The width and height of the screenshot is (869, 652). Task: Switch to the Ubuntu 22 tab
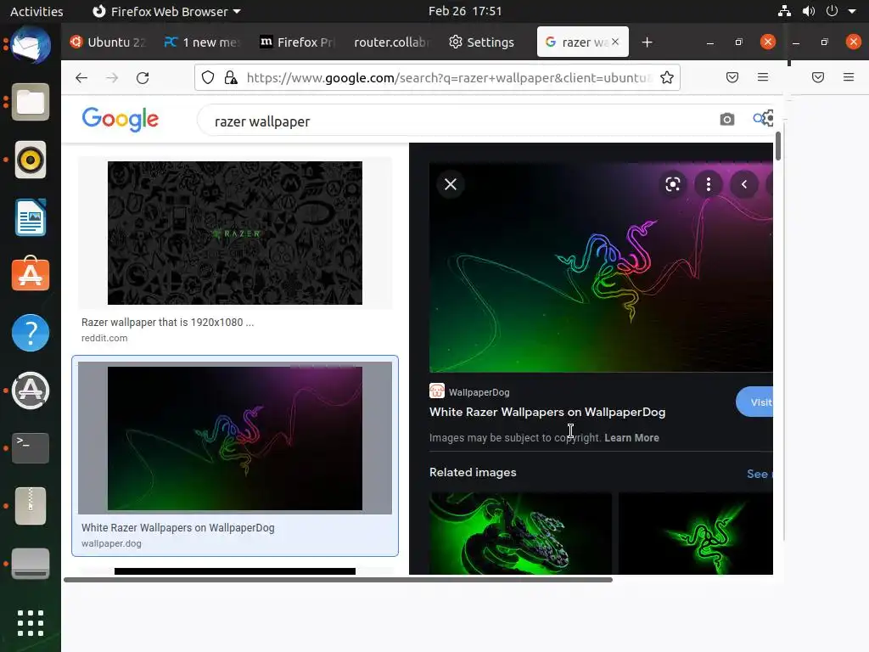tap(109, 42)
